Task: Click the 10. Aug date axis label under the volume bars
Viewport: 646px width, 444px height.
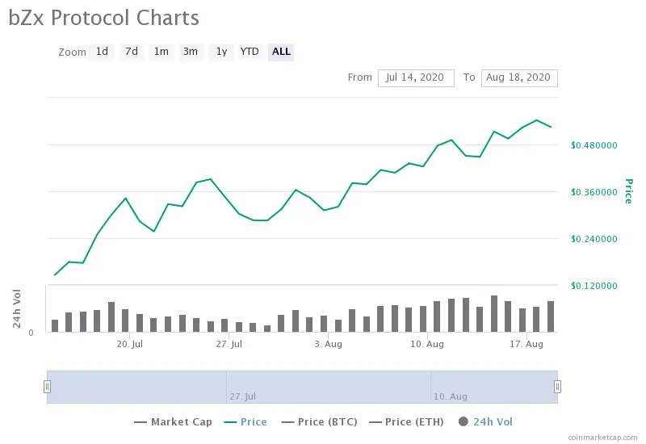Action: [427, 344]
